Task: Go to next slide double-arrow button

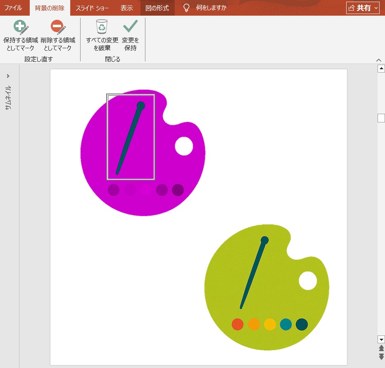Action: (381, 356)
